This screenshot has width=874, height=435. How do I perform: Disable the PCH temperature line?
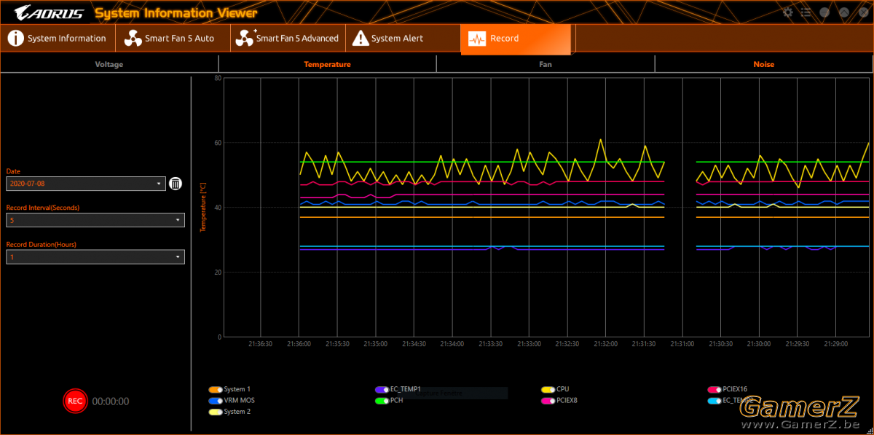(x=381, y=400)
